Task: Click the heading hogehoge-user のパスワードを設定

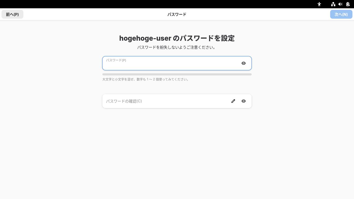Action: (x=177, y=38)
